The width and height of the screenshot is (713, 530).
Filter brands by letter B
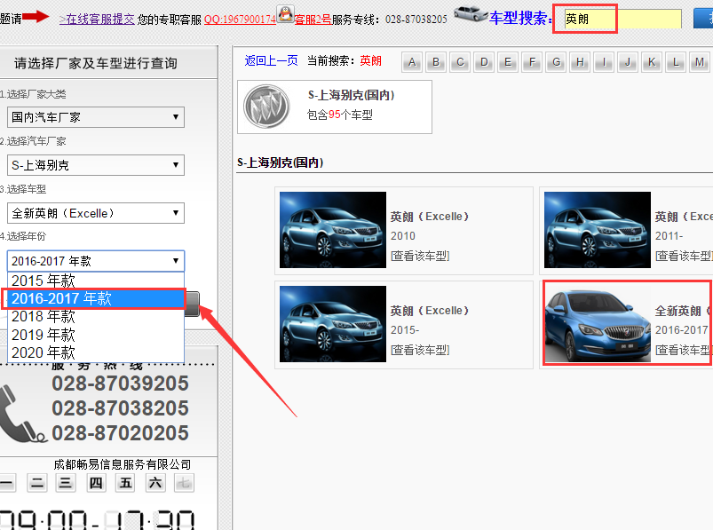436,62
